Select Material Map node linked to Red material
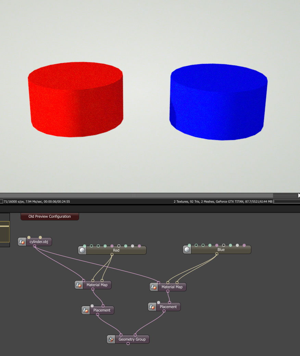This screenshot has width=300, height=356. tap(93, 285)
